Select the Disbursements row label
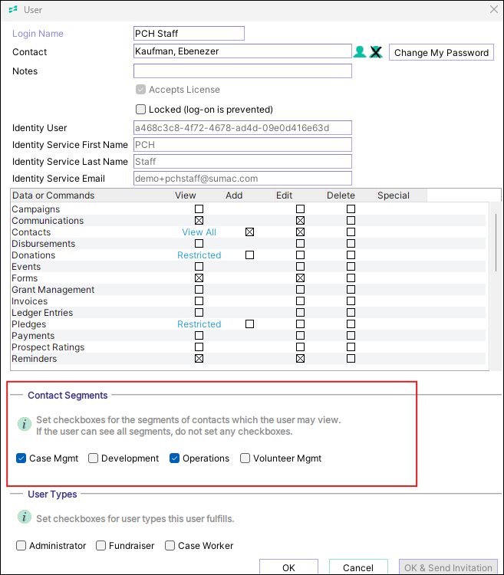The width and height of the screenshot is (504, 575). (x=43, y=244)
